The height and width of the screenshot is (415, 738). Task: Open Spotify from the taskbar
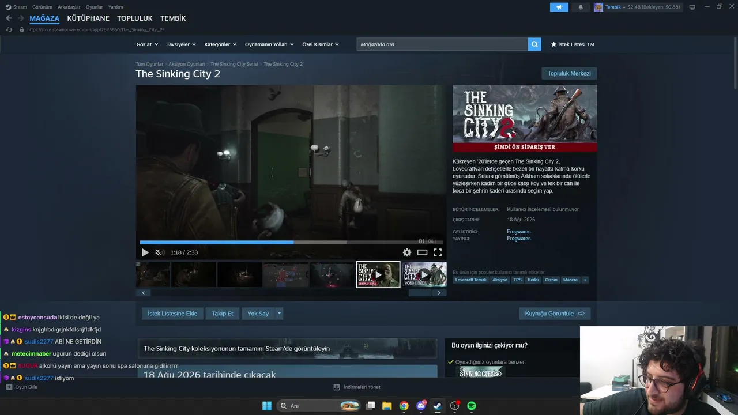[x=472, y=406]
